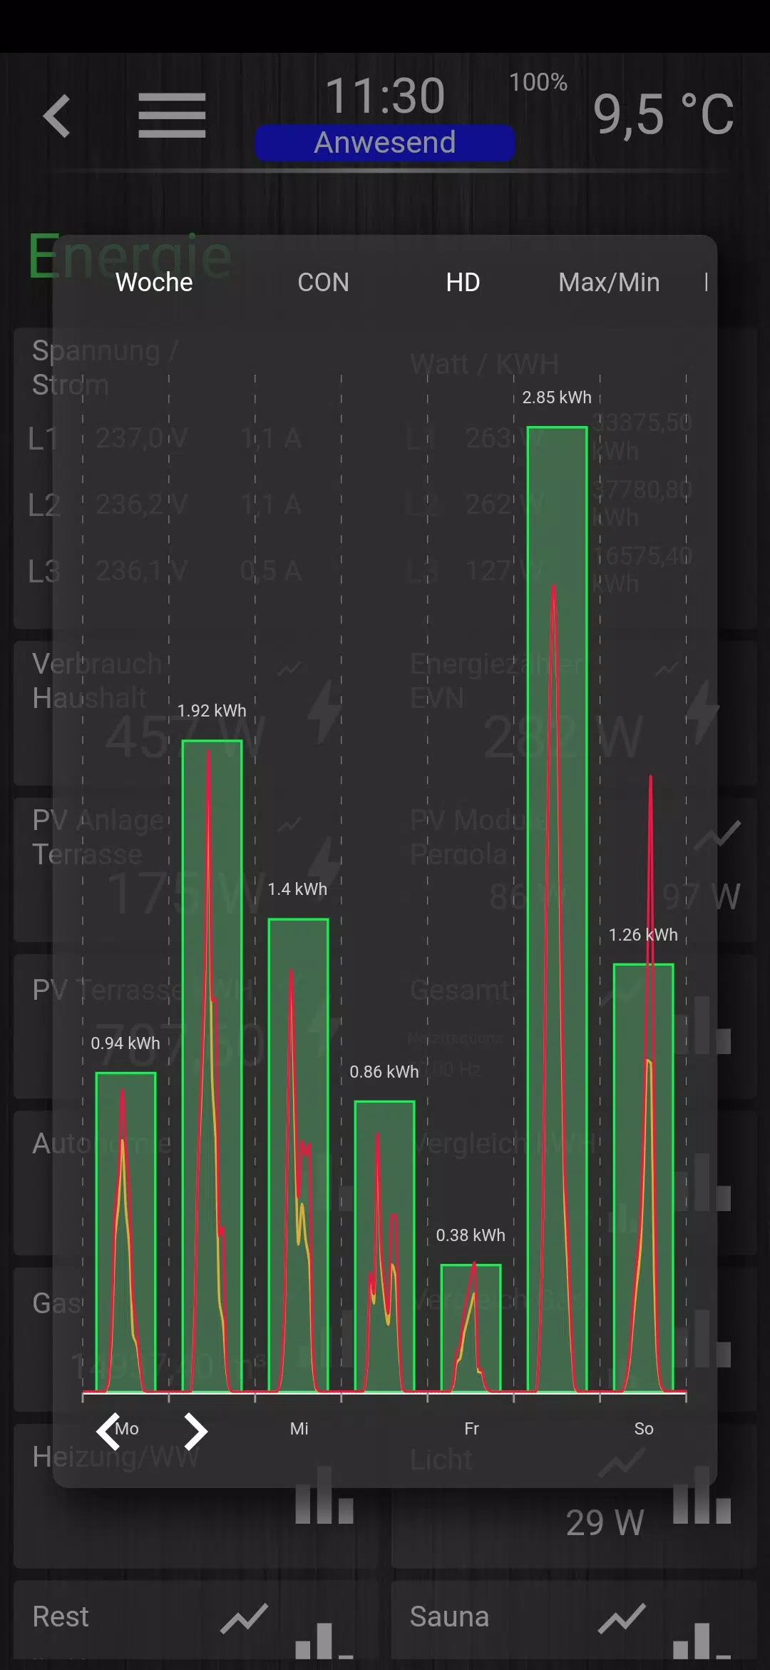Viewport: 770px width, 1670px height.
Task: Toggle the CON chart option
Action: pos(323,283)
